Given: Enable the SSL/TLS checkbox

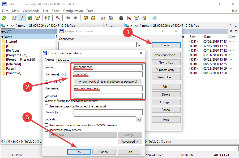Looking at the screenshot, I should tap(47, 82).
